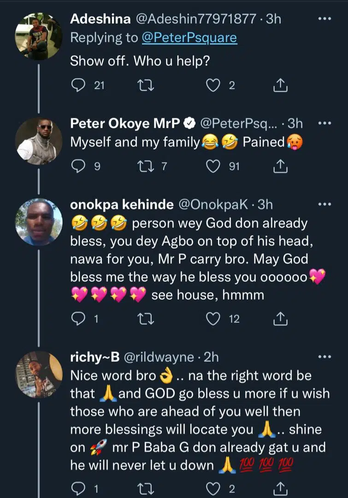348x498 pixels.
Task: Open richy~B's profile avatar
Action: pyautogui.click(x=39, y=373)
